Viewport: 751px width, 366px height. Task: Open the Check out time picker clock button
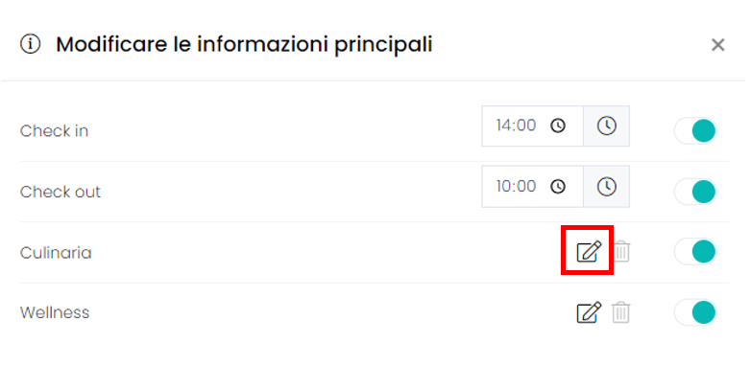pos(606,186)
